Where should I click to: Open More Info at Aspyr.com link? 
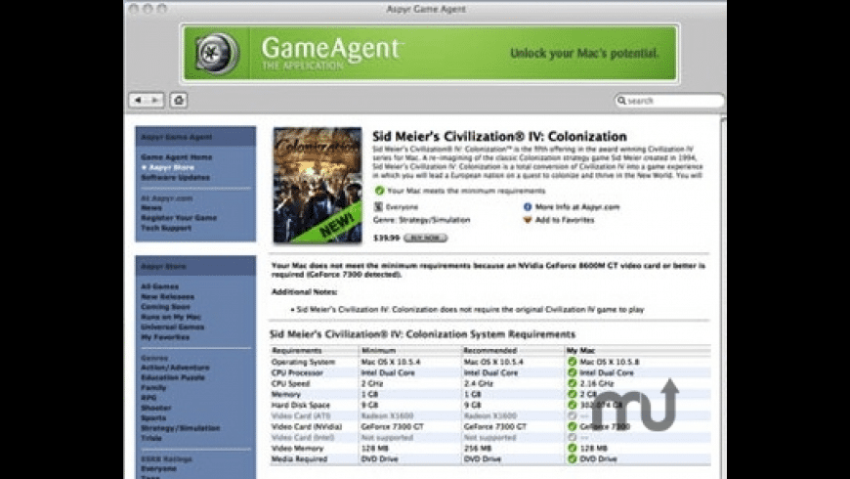pos(577,206)
